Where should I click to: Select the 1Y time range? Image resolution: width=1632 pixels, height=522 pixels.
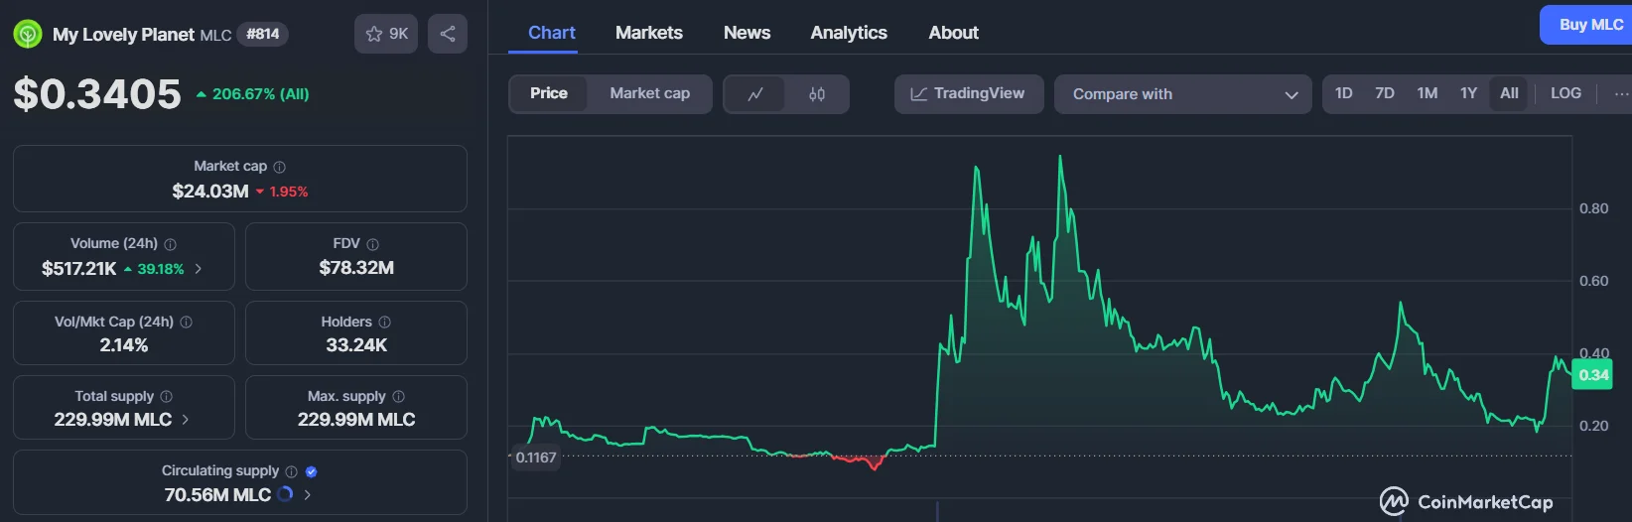[x=1468, y=93]
